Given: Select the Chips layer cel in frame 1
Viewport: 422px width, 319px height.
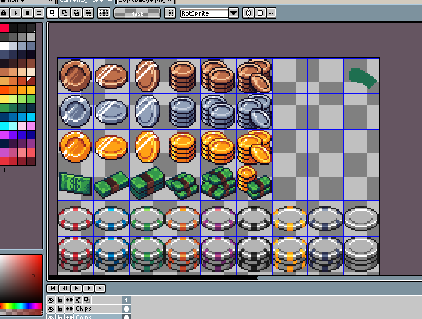Looking at the screenshot, I should 126,309.
